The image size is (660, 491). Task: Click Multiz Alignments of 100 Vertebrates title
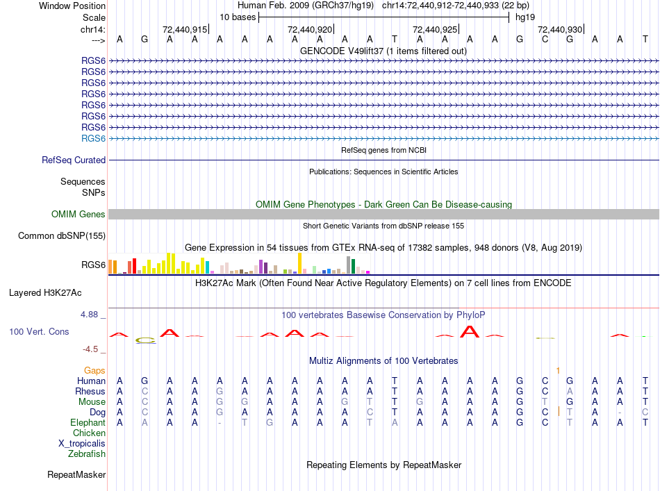(383, 360)
